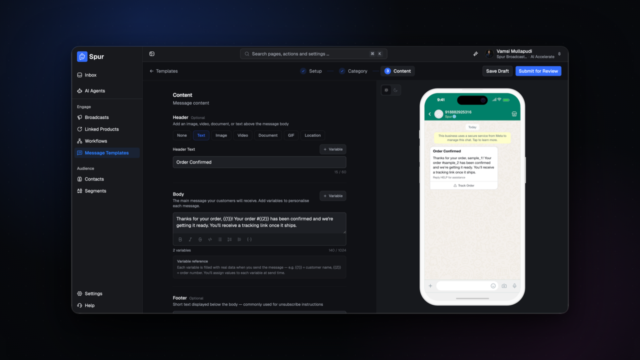The image size is (640, 360).
Task: Apply bold formatting to body text
Action: pyautogui.click(x=180, y=239)
